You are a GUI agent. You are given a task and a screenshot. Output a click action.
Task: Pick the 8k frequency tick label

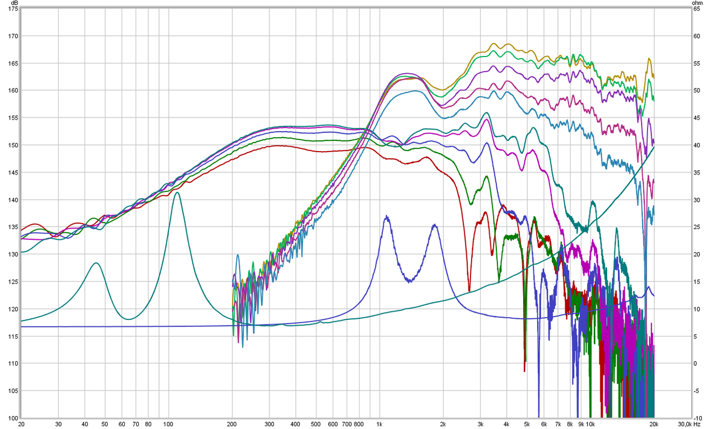tap(570, 424)
